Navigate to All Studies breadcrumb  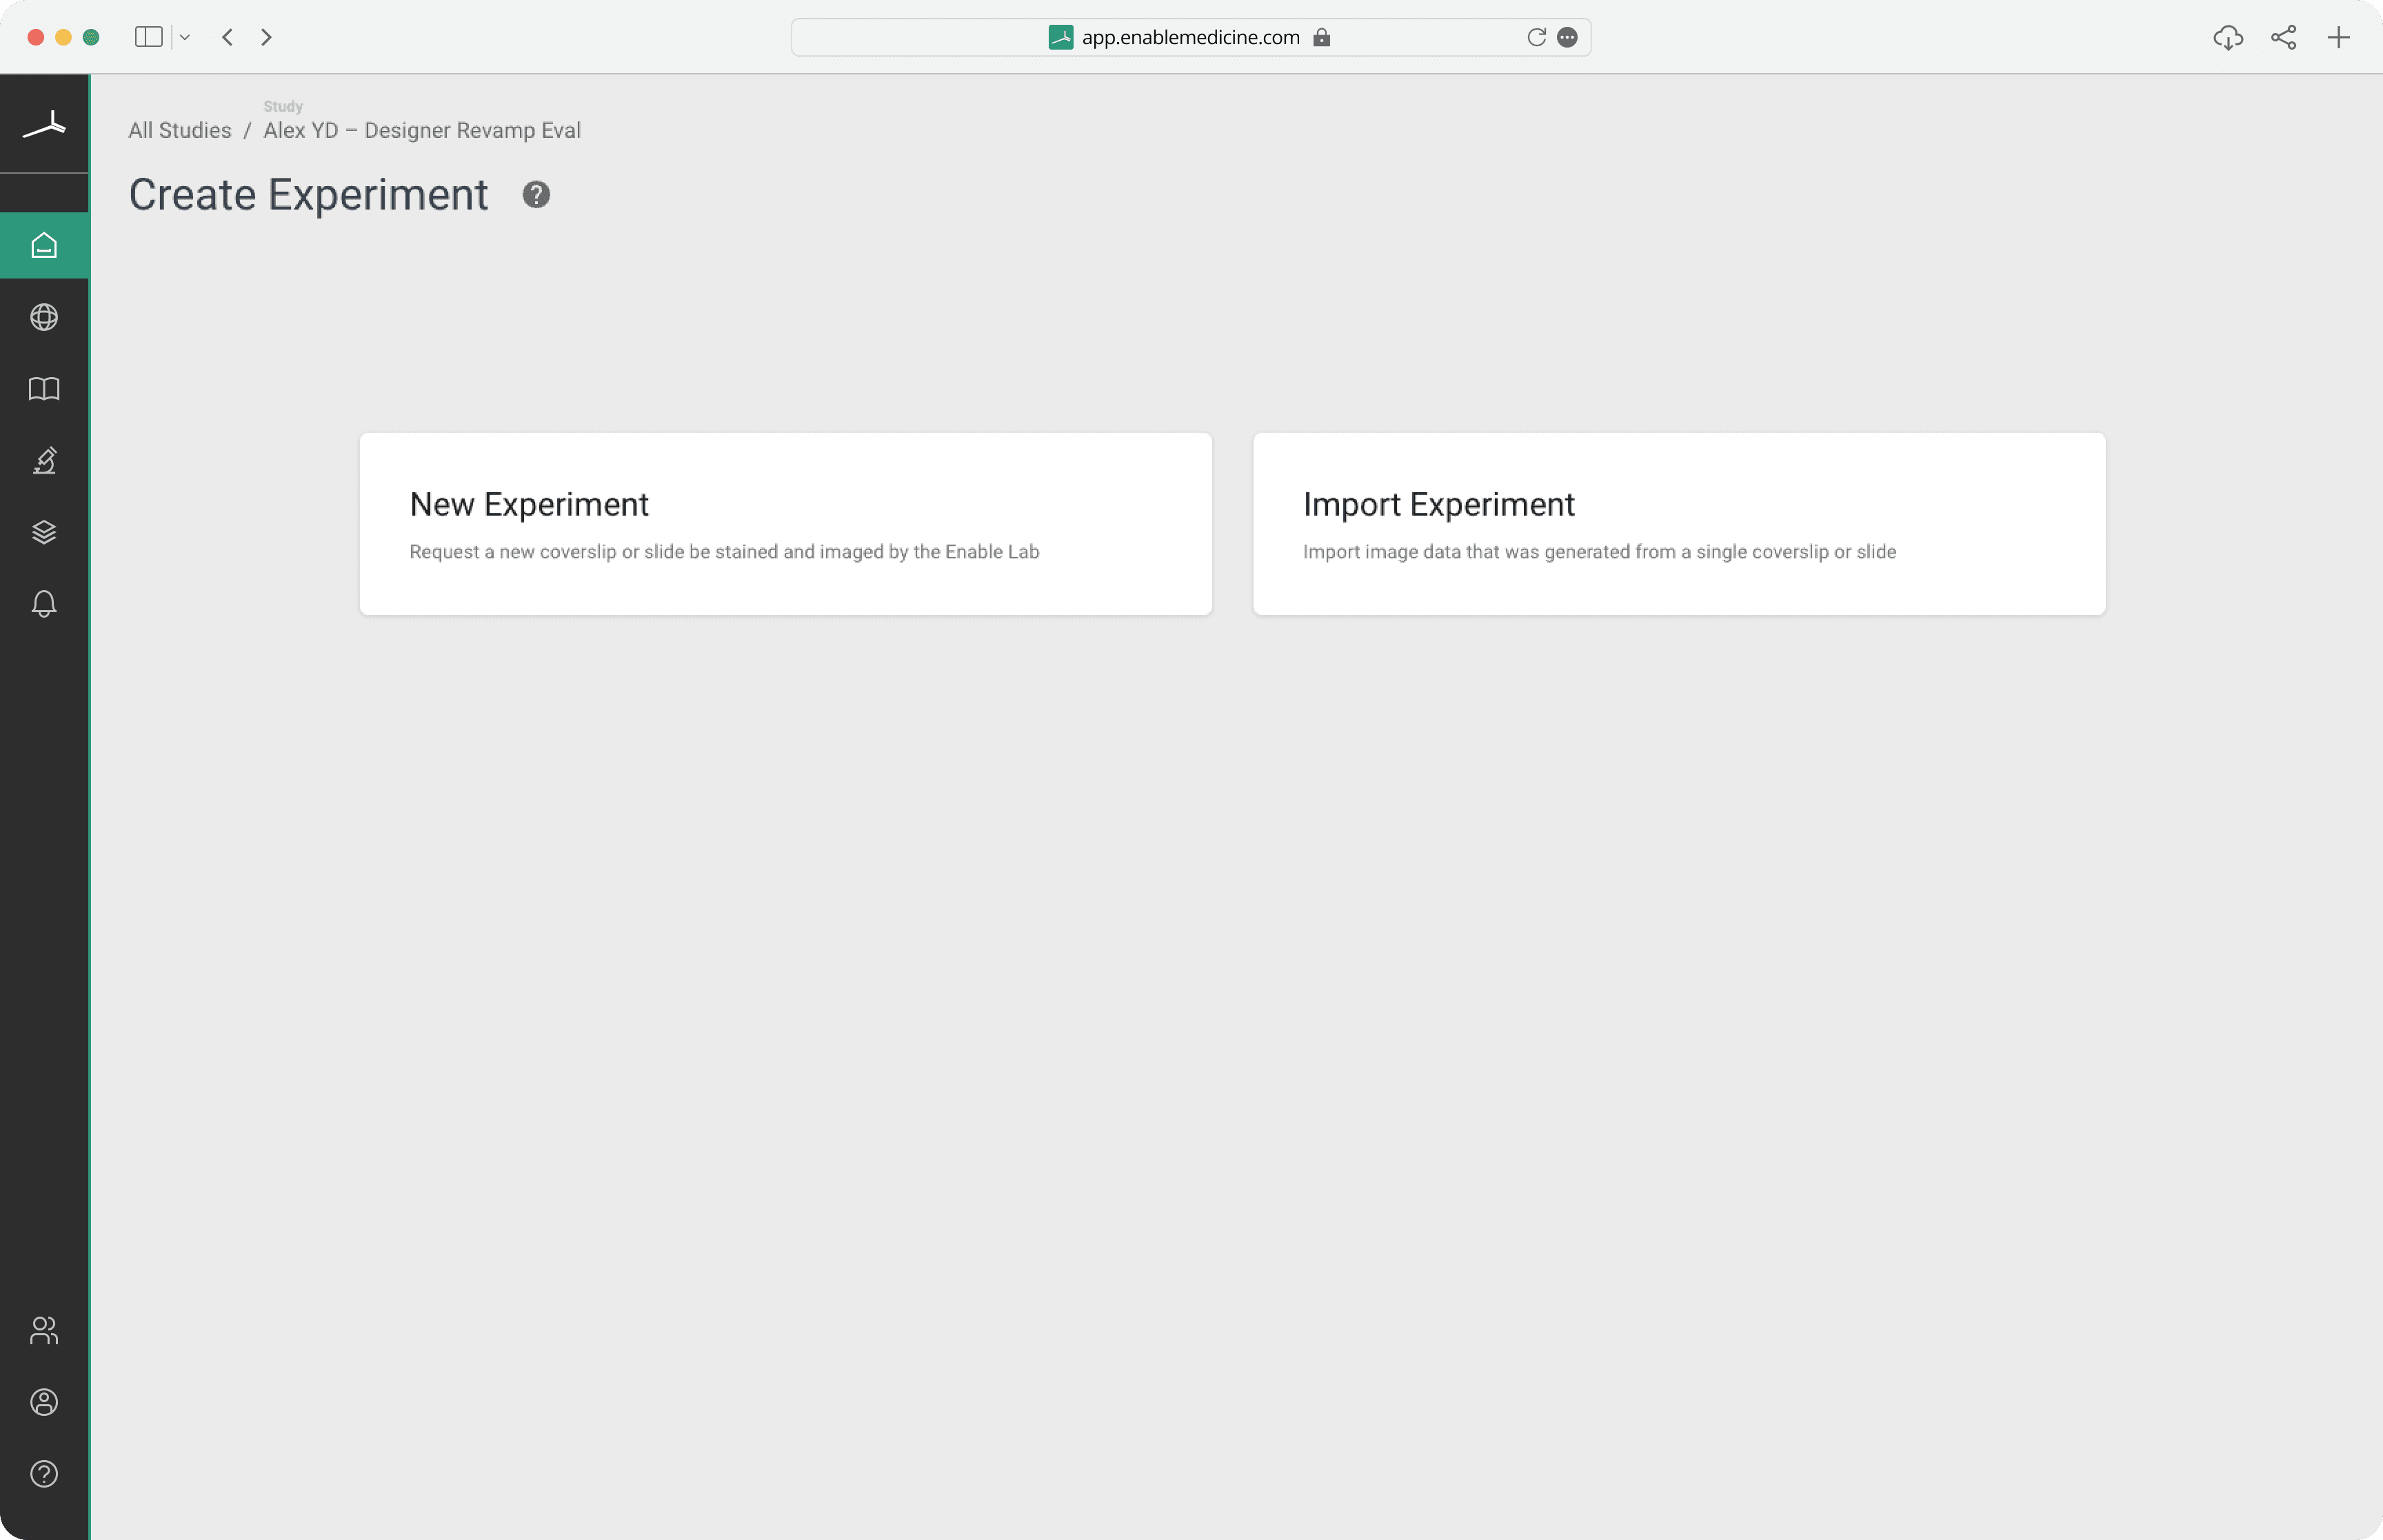coord(180,131)
